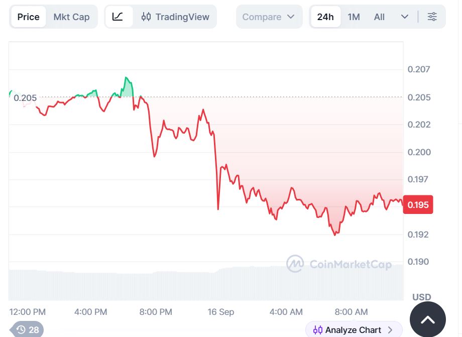Click the CoinMarketCap watermark logo
This screenshot has height=337, width=462.
tap(295, 264)
